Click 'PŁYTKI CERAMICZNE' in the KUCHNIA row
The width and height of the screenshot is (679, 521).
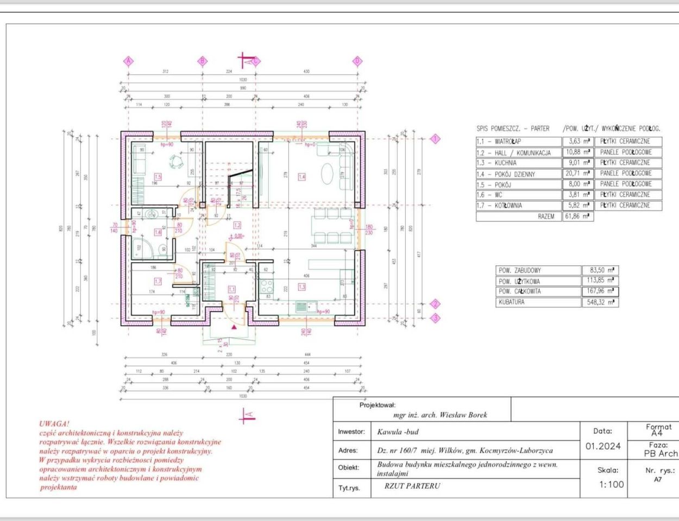pyautogui.click(x=625, y=163)
